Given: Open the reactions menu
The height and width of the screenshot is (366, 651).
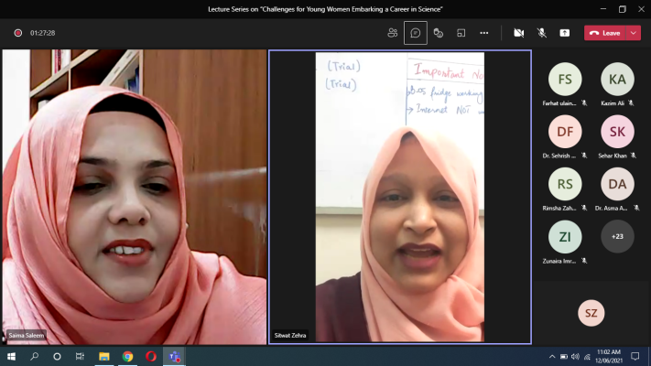Looking at the screenshot, I should coord(439,33).
